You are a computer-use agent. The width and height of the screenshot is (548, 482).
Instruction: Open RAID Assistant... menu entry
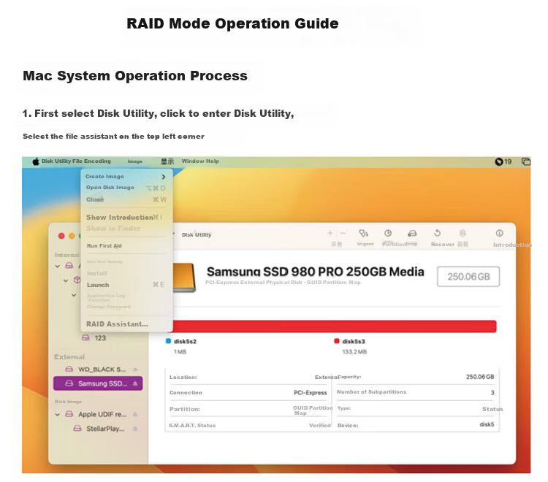click(117, 324)
